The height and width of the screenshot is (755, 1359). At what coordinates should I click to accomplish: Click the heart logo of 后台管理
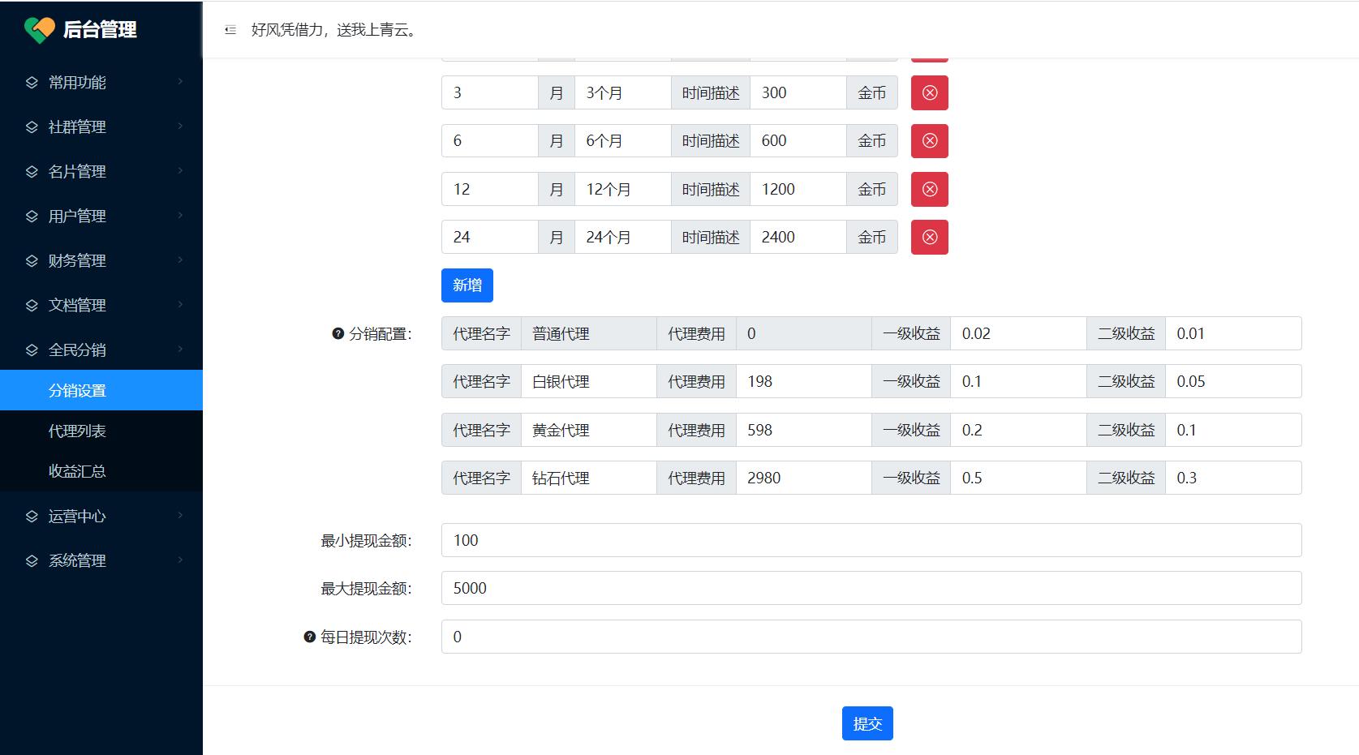39,30
